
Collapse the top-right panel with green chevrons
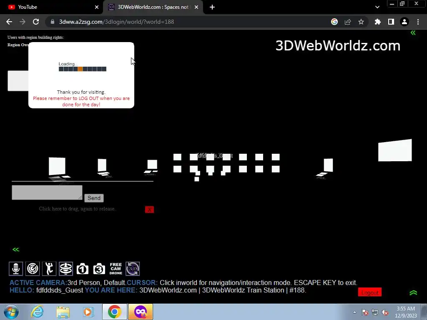coord(413,33)
